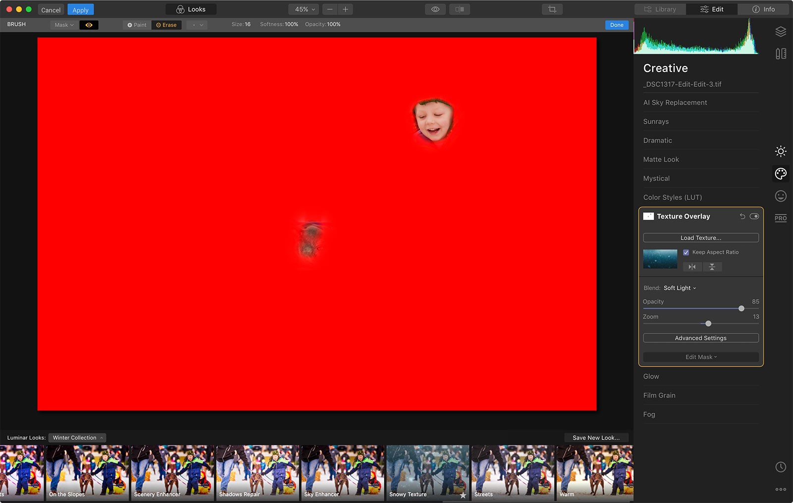Uncheck Keep Aspect Ratio
Screen dimensions: 793x503
[x=686, y=252]
